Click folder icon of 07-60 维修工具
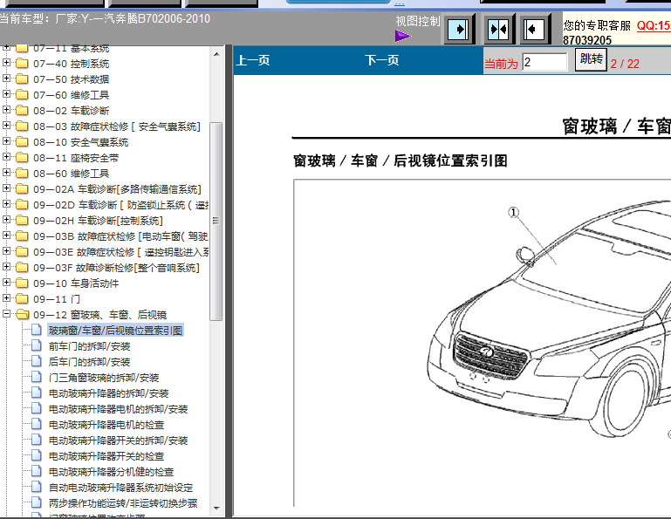This screenshot has height=519, width=671. point(22,95)
